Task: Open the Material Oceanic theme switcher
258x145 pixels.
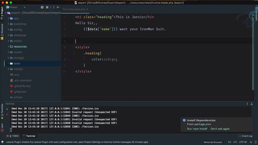Action: 213,142
